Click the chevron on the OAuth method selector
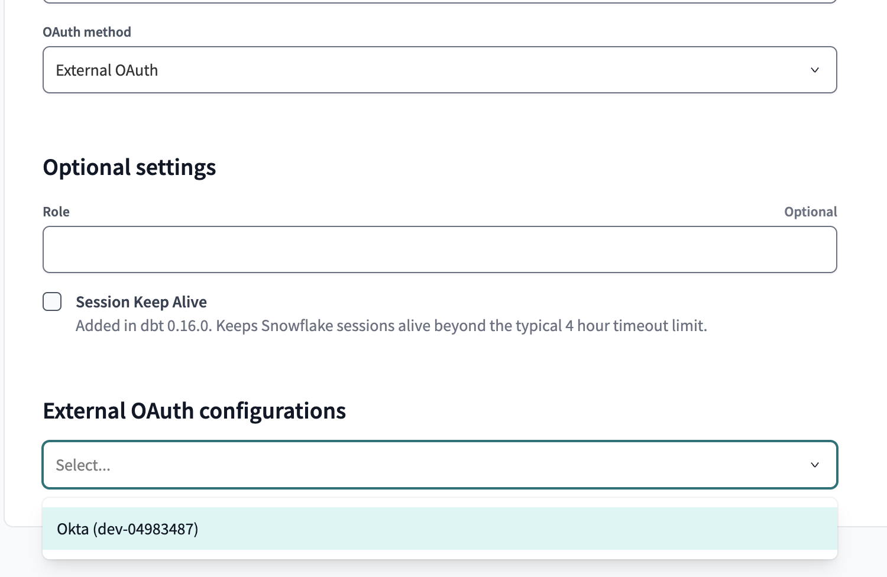887x577 pixels. coord(815,70)
